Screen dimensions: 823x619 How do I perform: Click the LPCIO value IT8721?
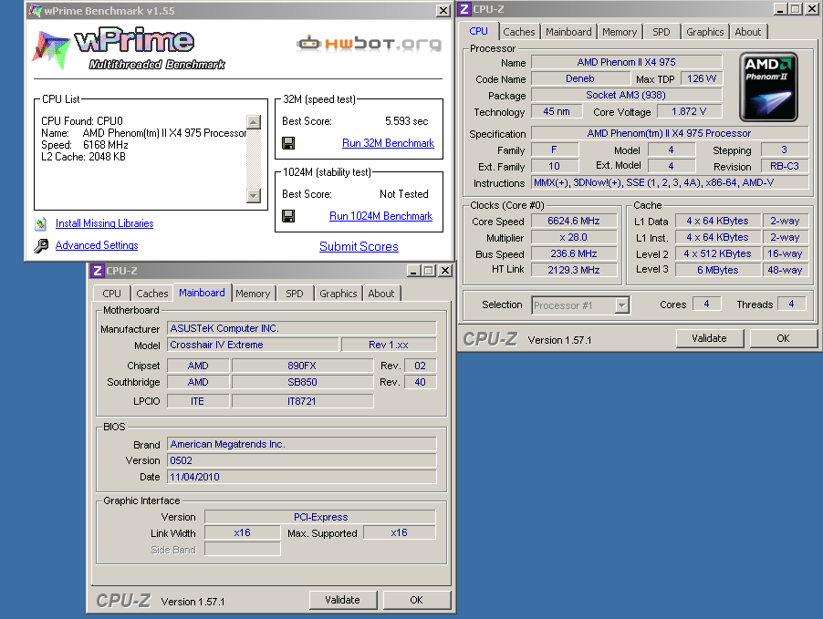click(302, 401)
